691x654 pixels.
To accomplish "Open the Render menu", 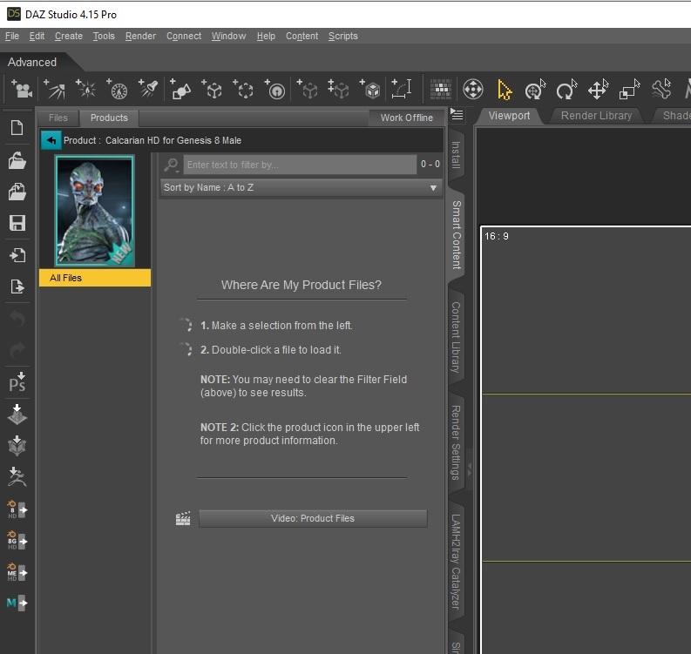I will 140,36.
